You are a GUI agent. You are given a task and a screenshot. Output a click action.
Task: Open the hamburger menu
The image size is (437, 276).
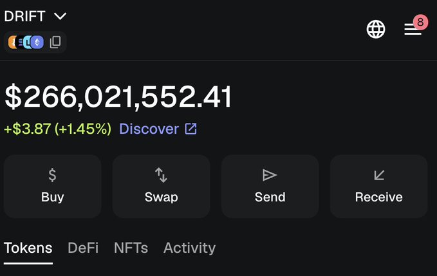coord(412,30)
